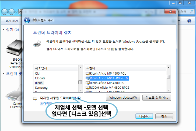The height and width of the screenshot is (131, 196).
Task: Select Okidata in the manufacturer list
Action: [40, 78]
